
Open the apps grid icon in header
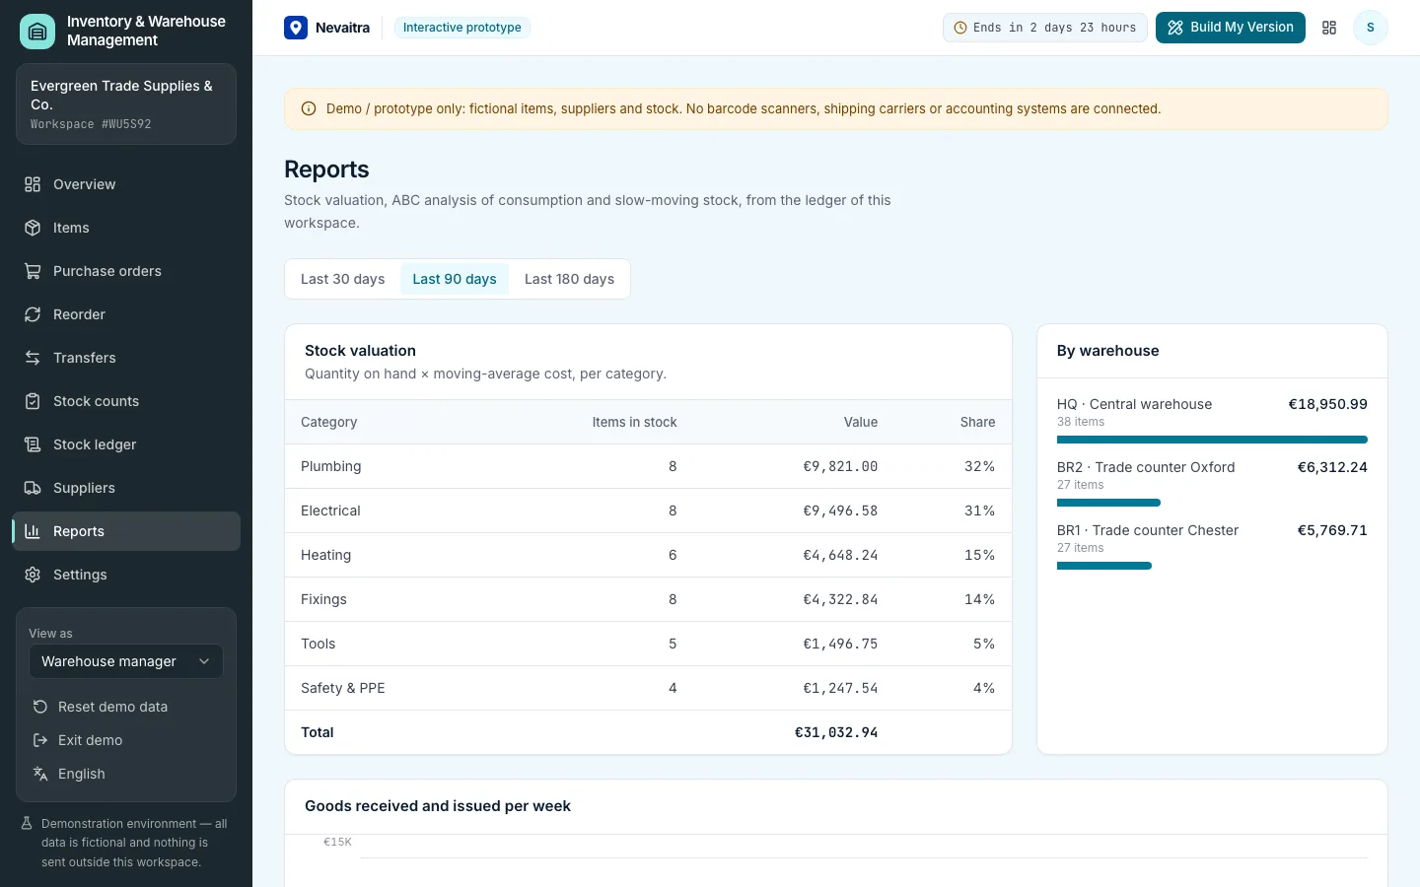1329,28
